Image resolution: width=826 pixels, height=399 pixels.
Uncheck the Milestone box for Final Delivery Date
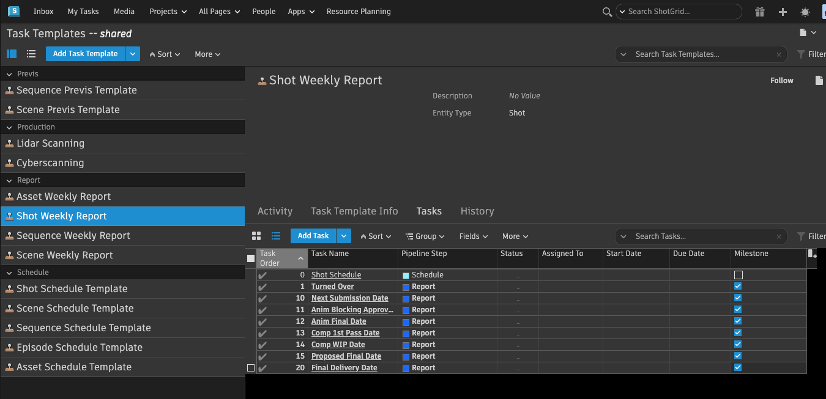(738, 367)
